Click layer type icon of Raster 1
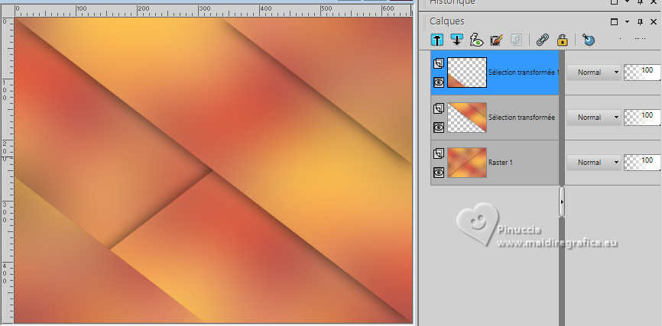Viewport: 662px width, 326px height. click(x=439, y=153)
